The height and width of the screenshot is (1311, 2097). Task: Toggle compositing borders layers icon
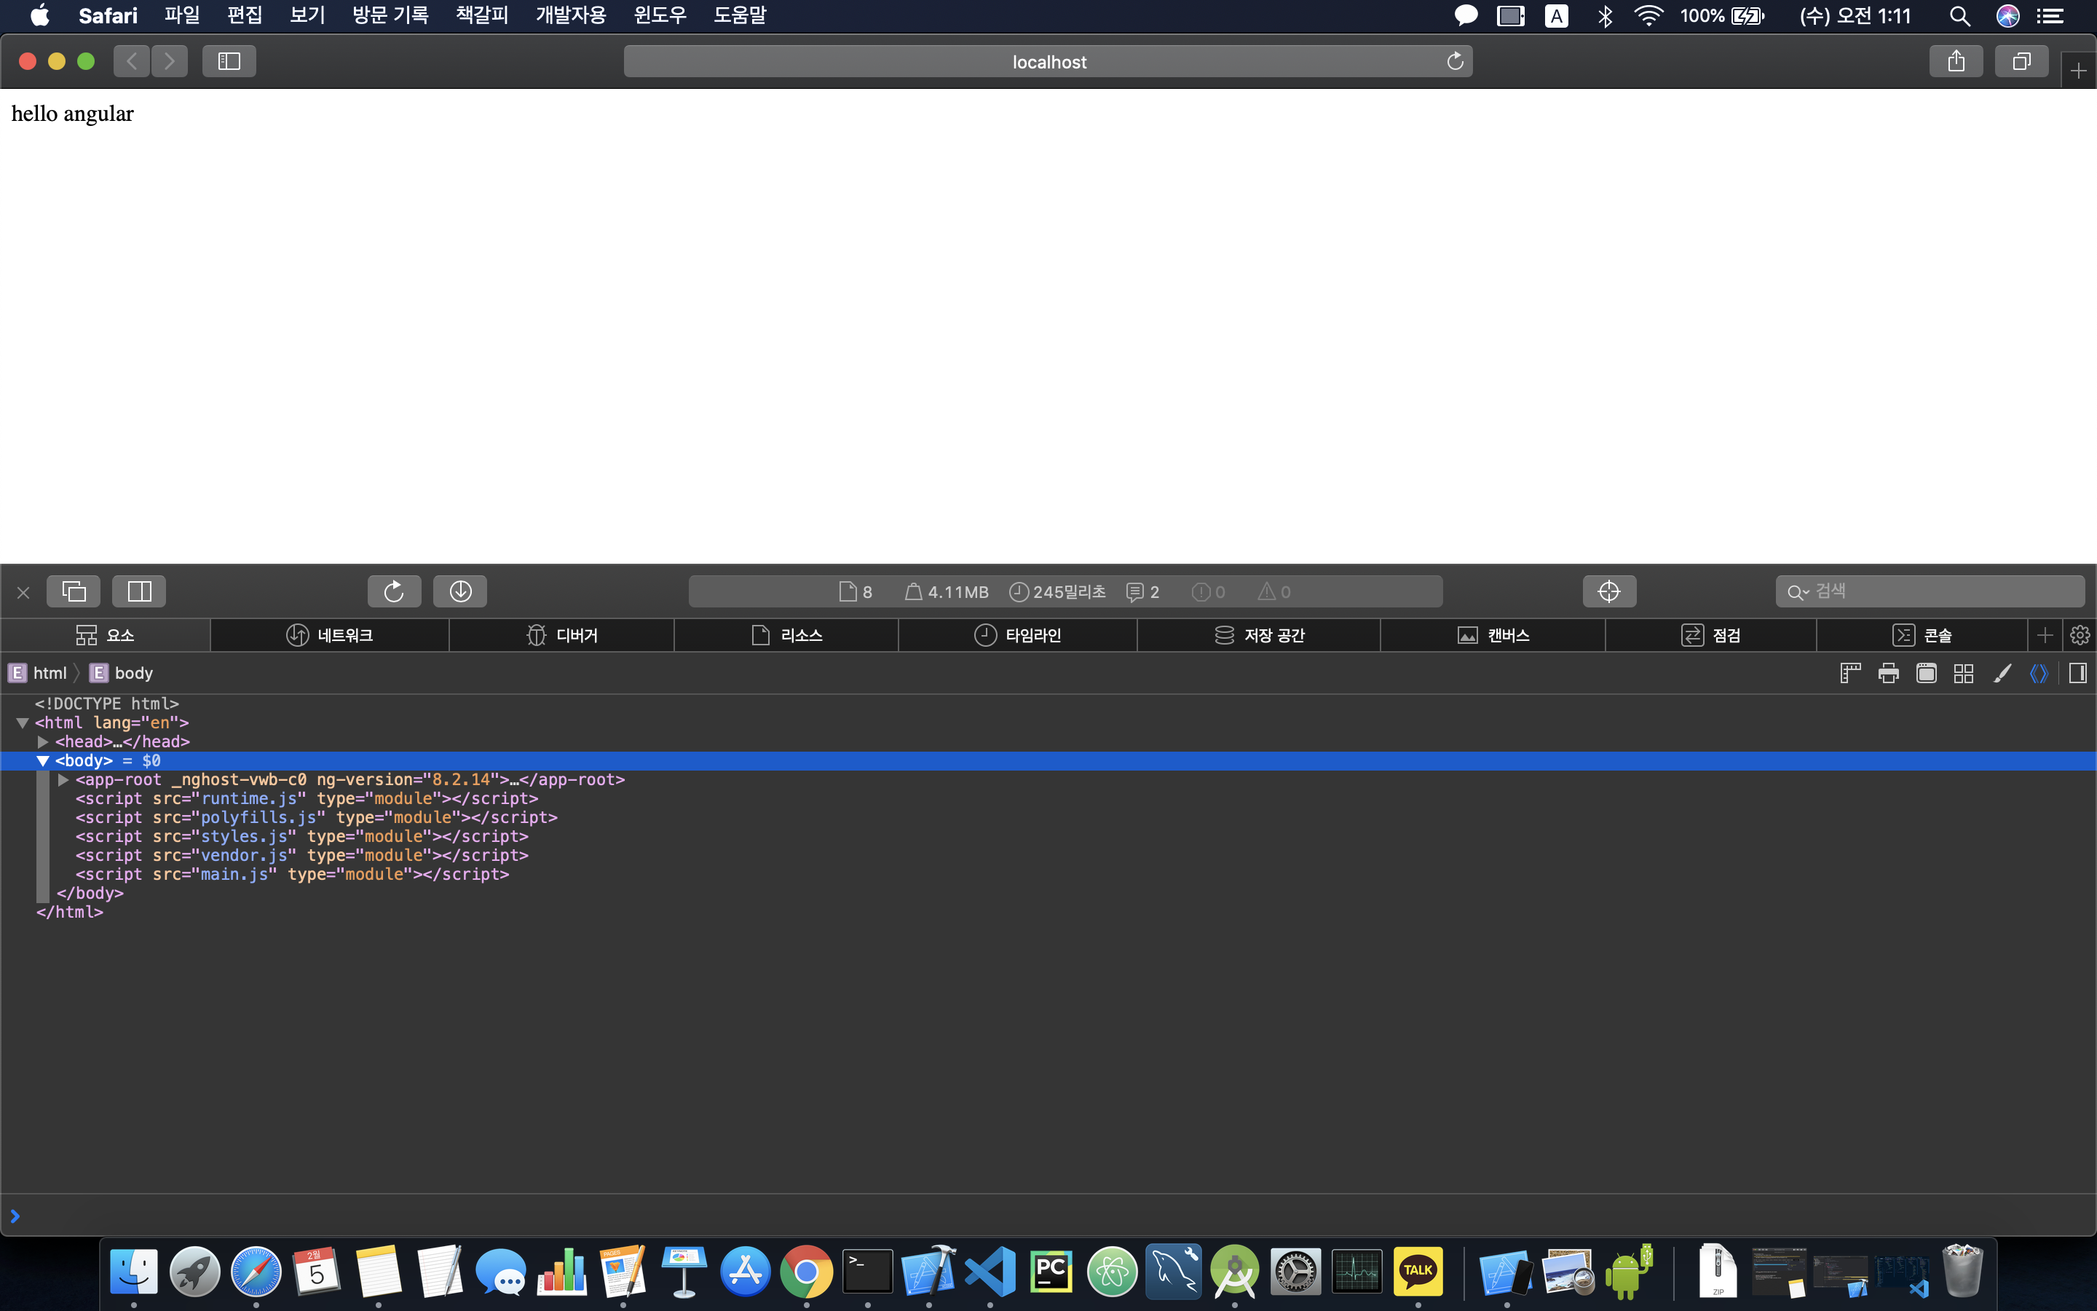tap(1964, 674)
